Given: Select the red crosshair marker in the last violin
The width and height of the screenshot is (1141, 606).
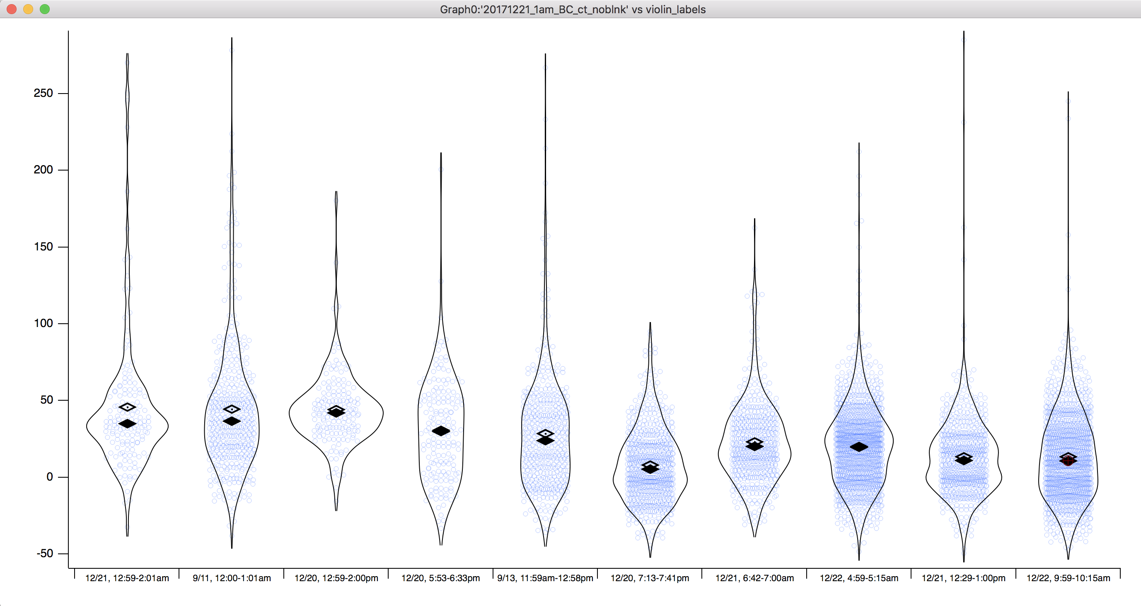Looking at the screenshot, I should pyautogui.click(x=1068, y=462).
